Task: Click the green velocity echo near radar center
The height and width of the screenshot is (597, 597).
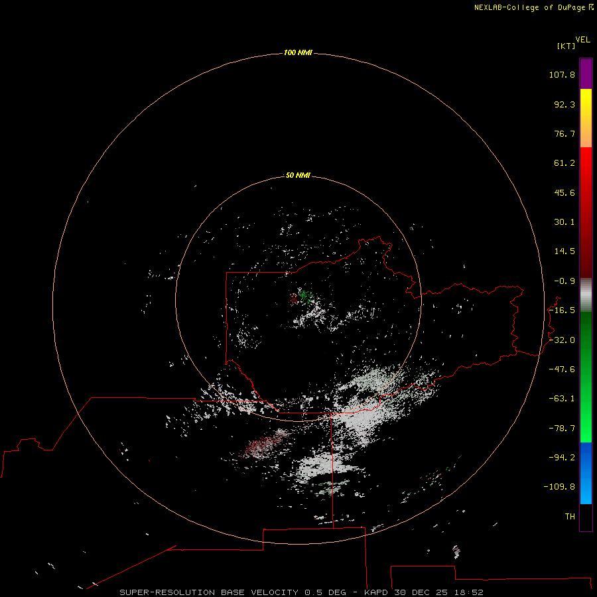Action: point(305,295)
